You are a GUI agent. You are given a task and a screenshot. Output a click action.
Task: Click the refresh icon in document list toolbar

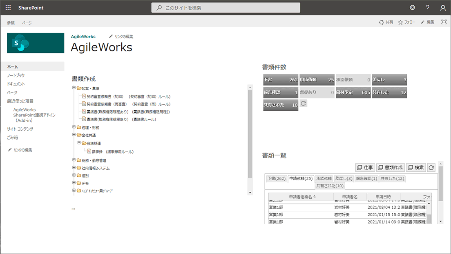tap(431, 167)
